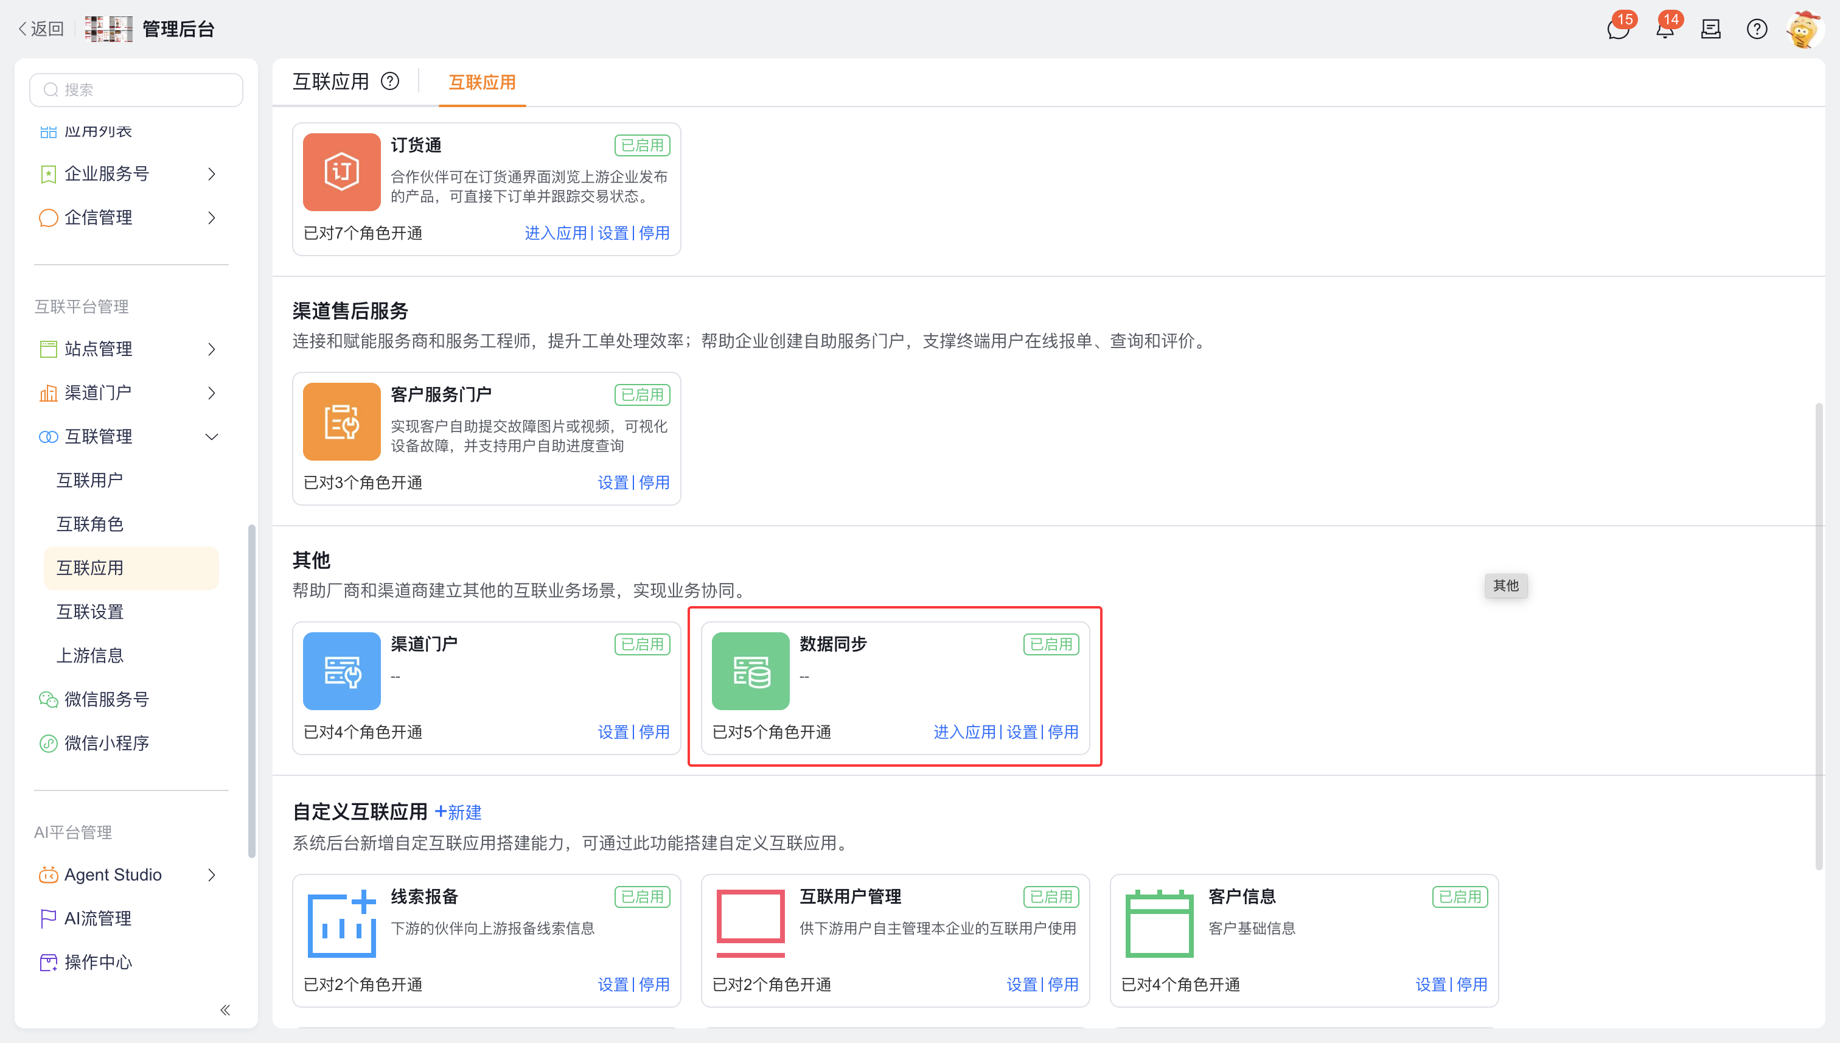Click the 客户服务门户 app icon
The image size is (1840, 1043).
pos(341,421)
